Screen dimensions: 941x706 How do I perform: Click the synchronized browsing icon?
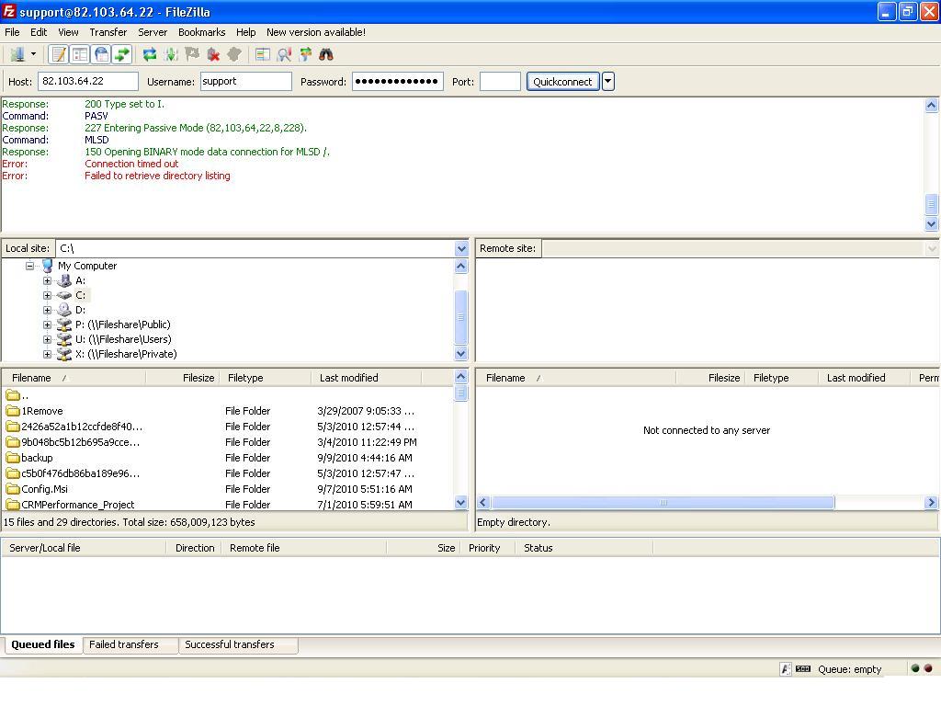pyautogui.click(x=305, y=55)
